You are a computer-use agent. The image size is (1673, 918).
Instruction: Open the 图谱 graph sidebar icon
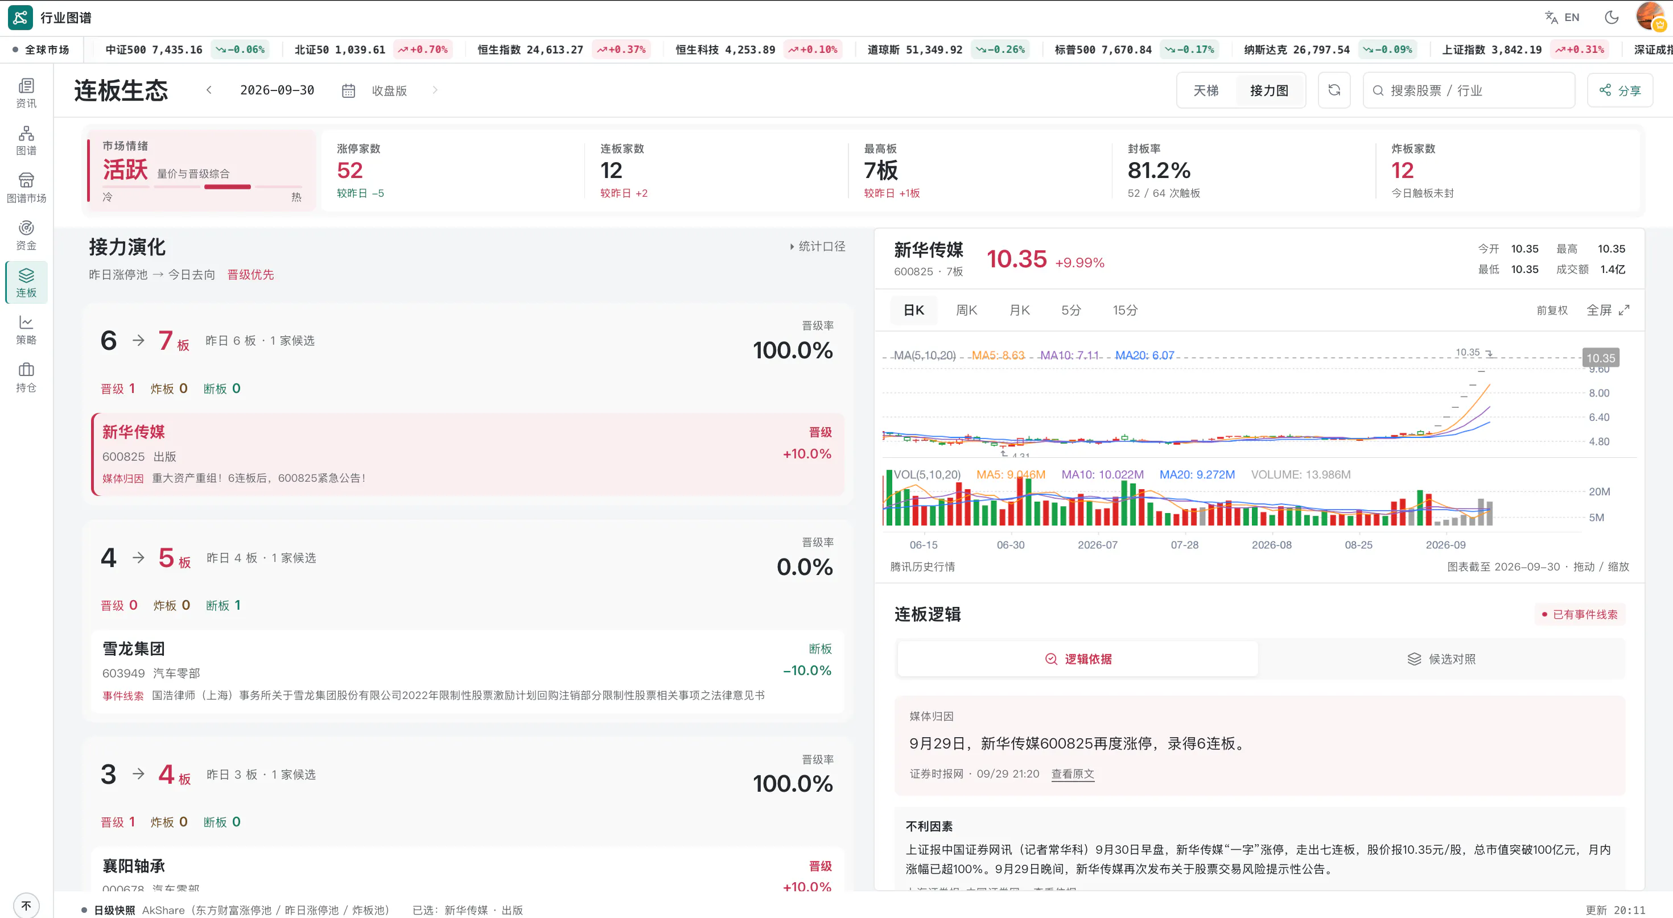coord(26,141)
